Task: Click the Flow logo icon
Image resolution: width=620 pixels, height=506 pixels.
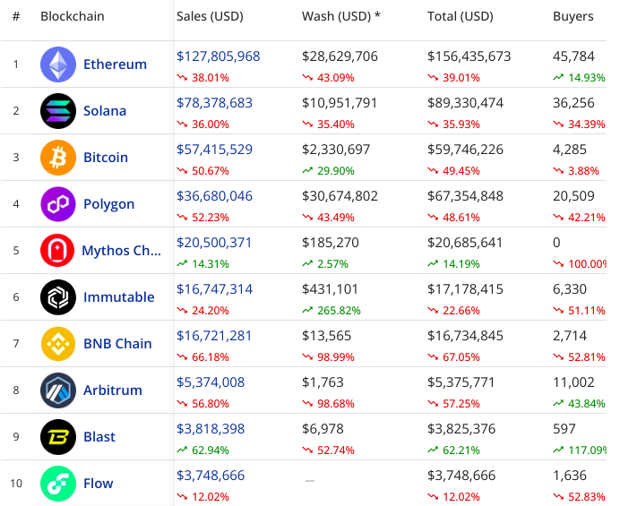Action: pyautogui.click(x=58, y=484)
